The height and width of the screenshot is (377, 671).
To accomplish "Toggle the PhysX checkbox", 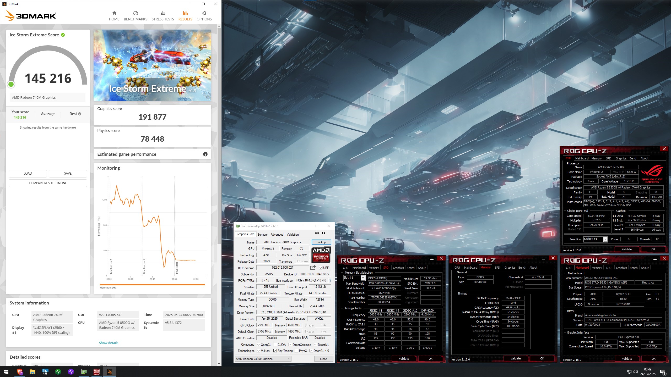I will [296, 351].
